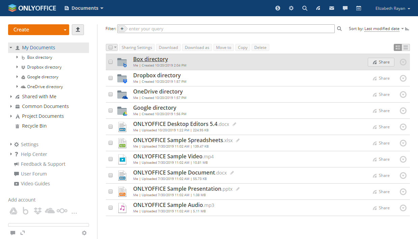Click the Sharing Settings button

[137, 48]
